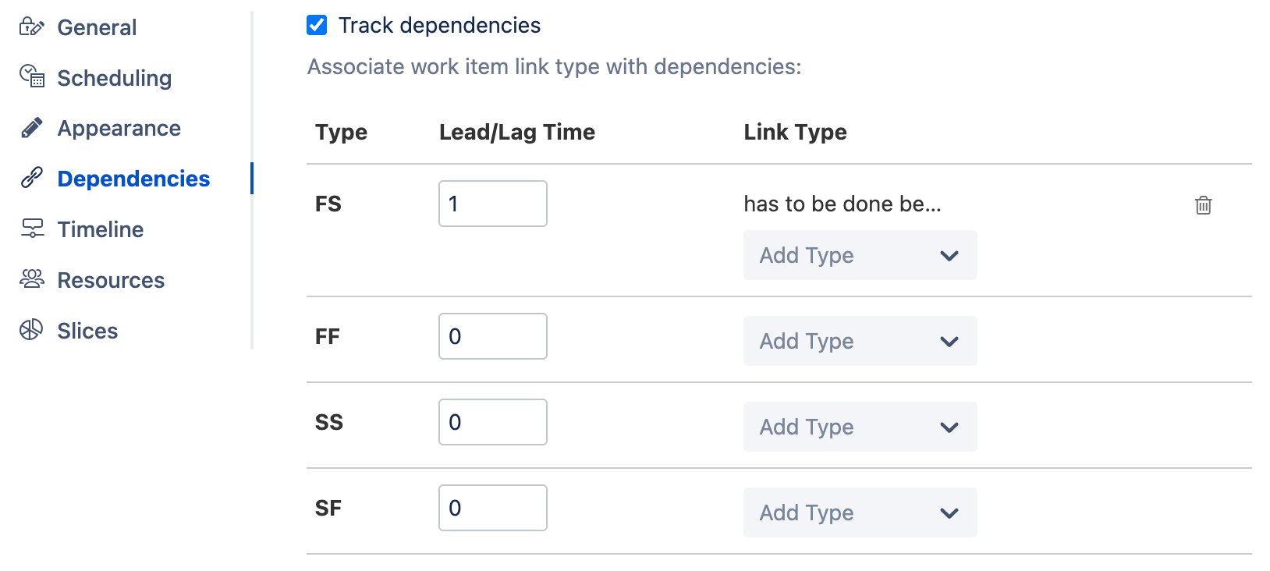
Task: Open the Add Type dropdown under FS
Action: pyautogui.click(x=860, y=255)
